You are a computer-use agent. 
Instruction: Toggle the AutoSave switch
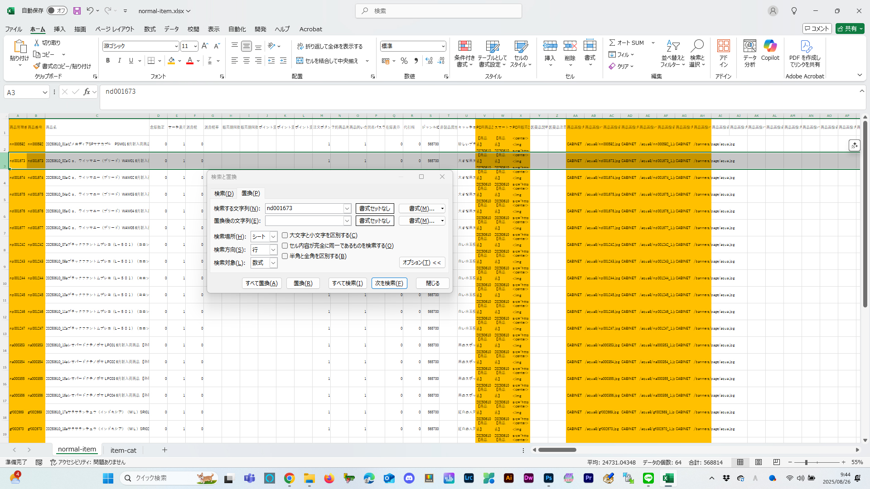57,11
